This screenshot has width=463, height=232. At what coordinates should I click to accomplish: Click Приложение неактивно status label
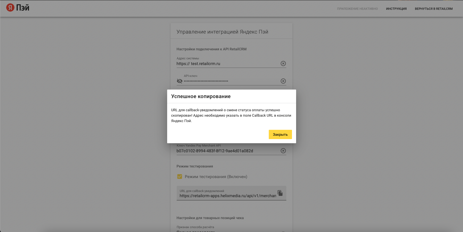coord(357,9)
